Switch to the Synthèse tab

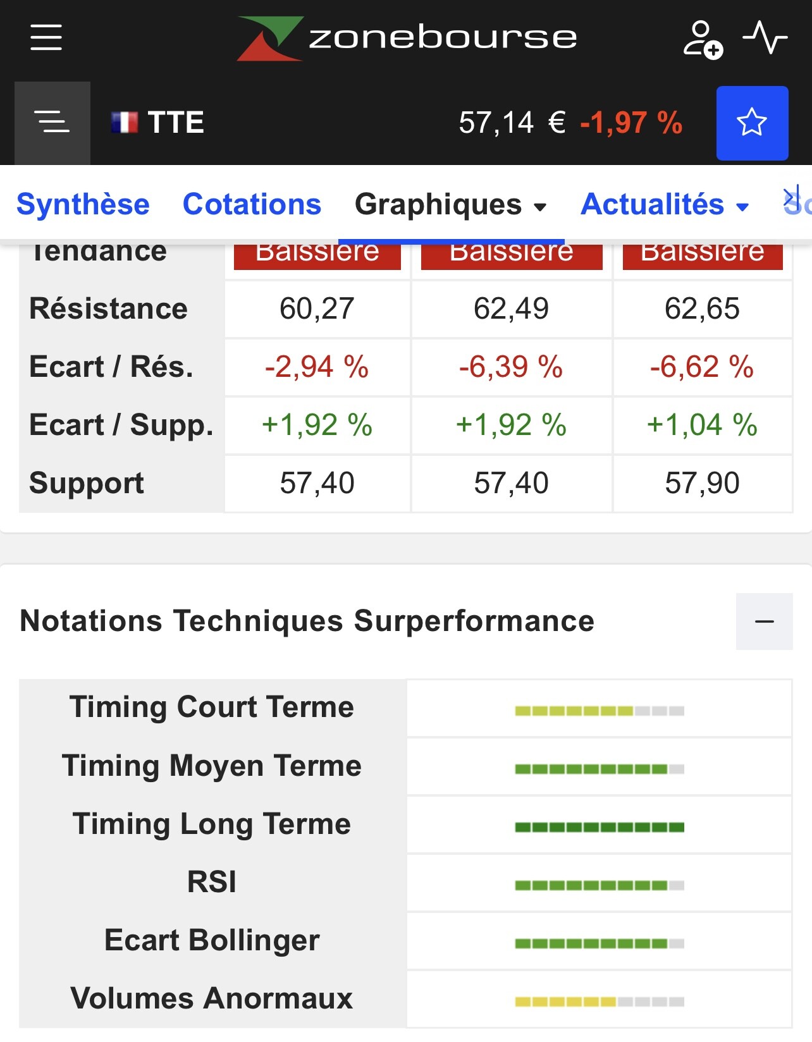83,205
